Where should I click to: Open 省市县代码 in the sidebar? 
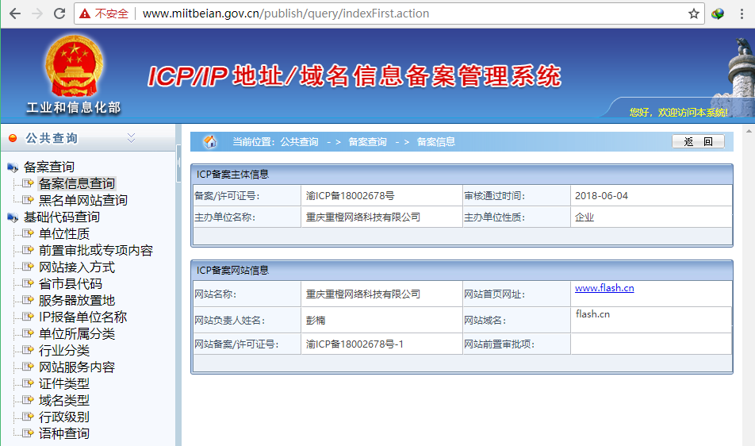71,283
